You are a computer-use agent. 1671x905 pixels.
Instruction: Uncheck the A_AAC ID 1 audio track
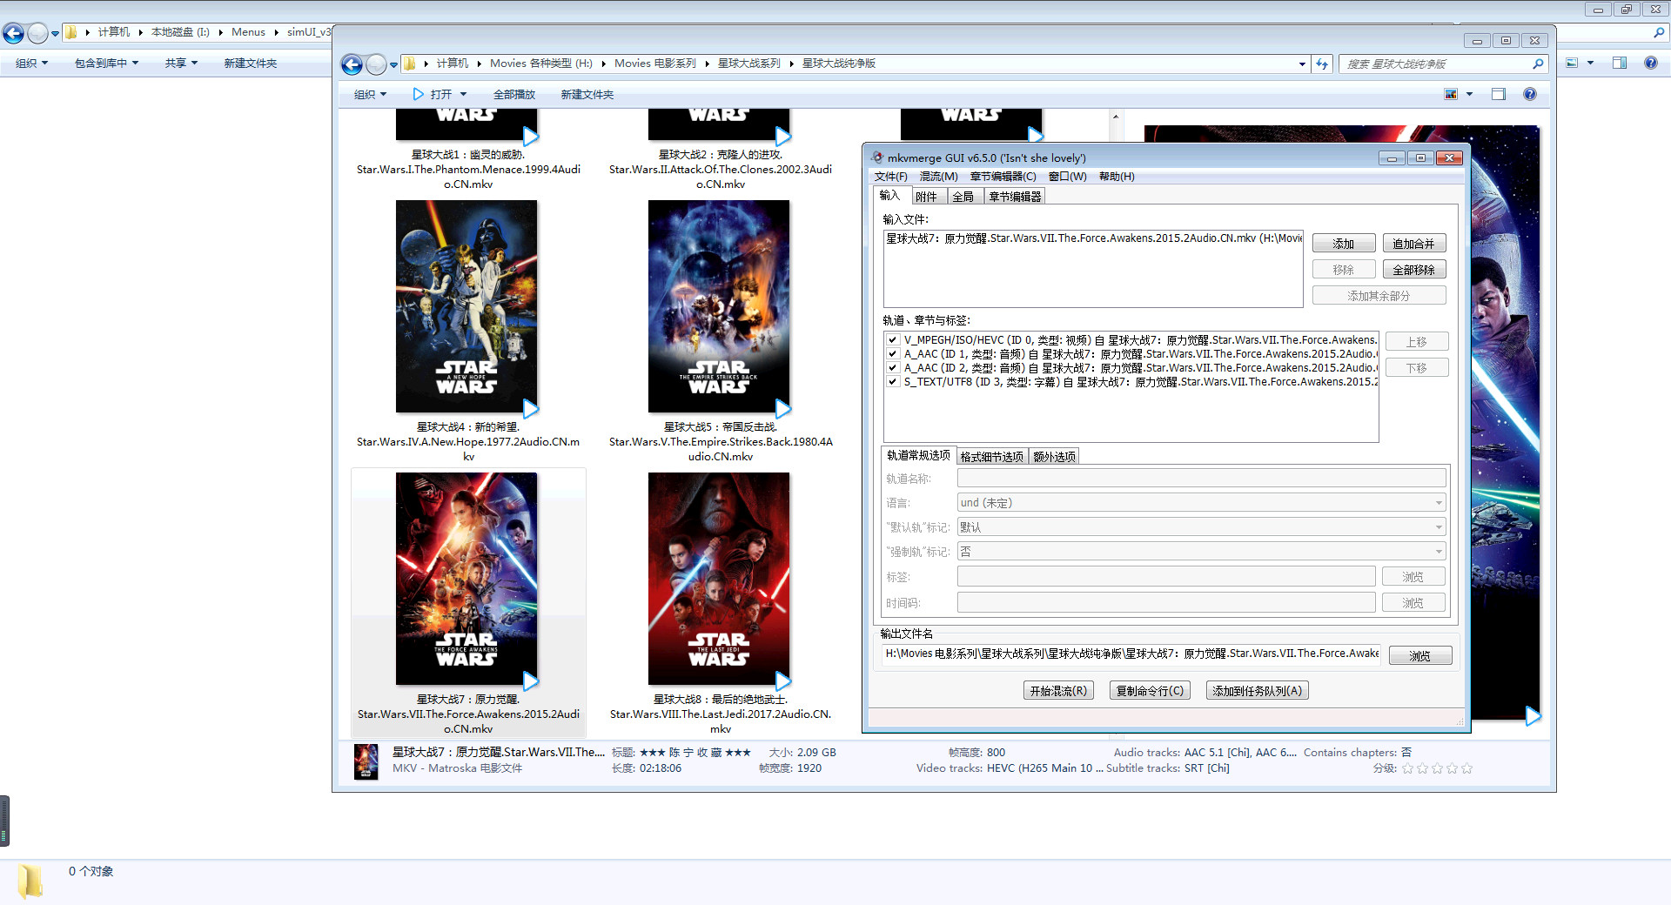(x=892, y=354)
